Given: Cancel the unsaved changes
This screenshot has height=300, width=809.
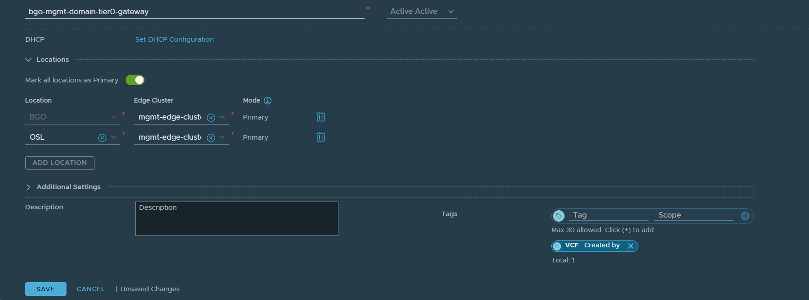Looking at the screenshot, I should (91, 289).
